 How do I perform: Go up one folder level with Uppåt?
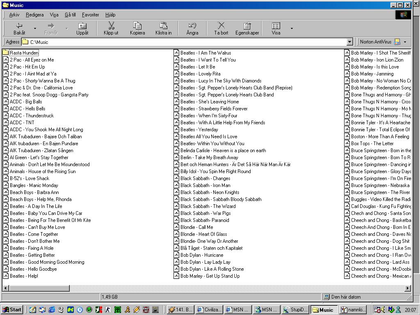click(x=82, y=28)
